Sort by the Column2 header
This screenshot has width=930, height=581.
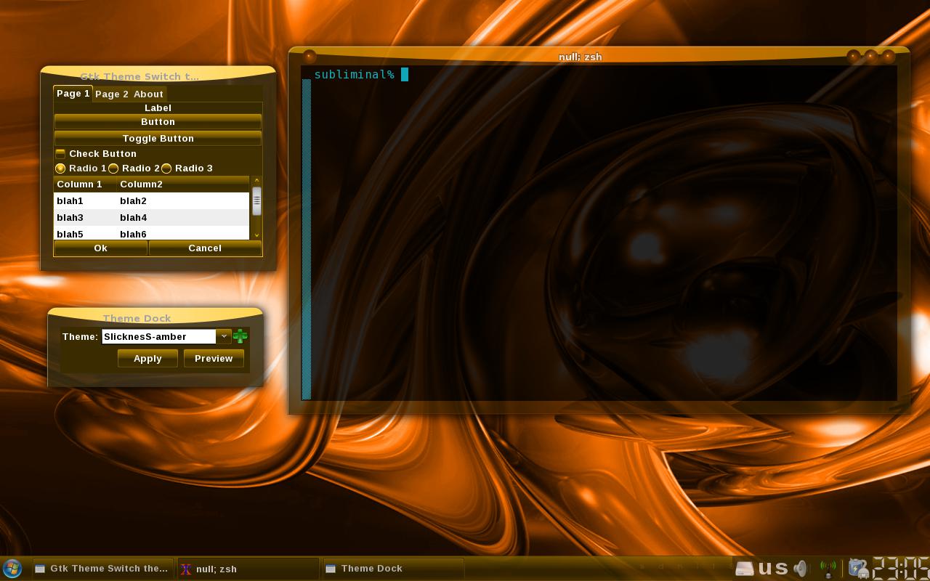point(182,184)
